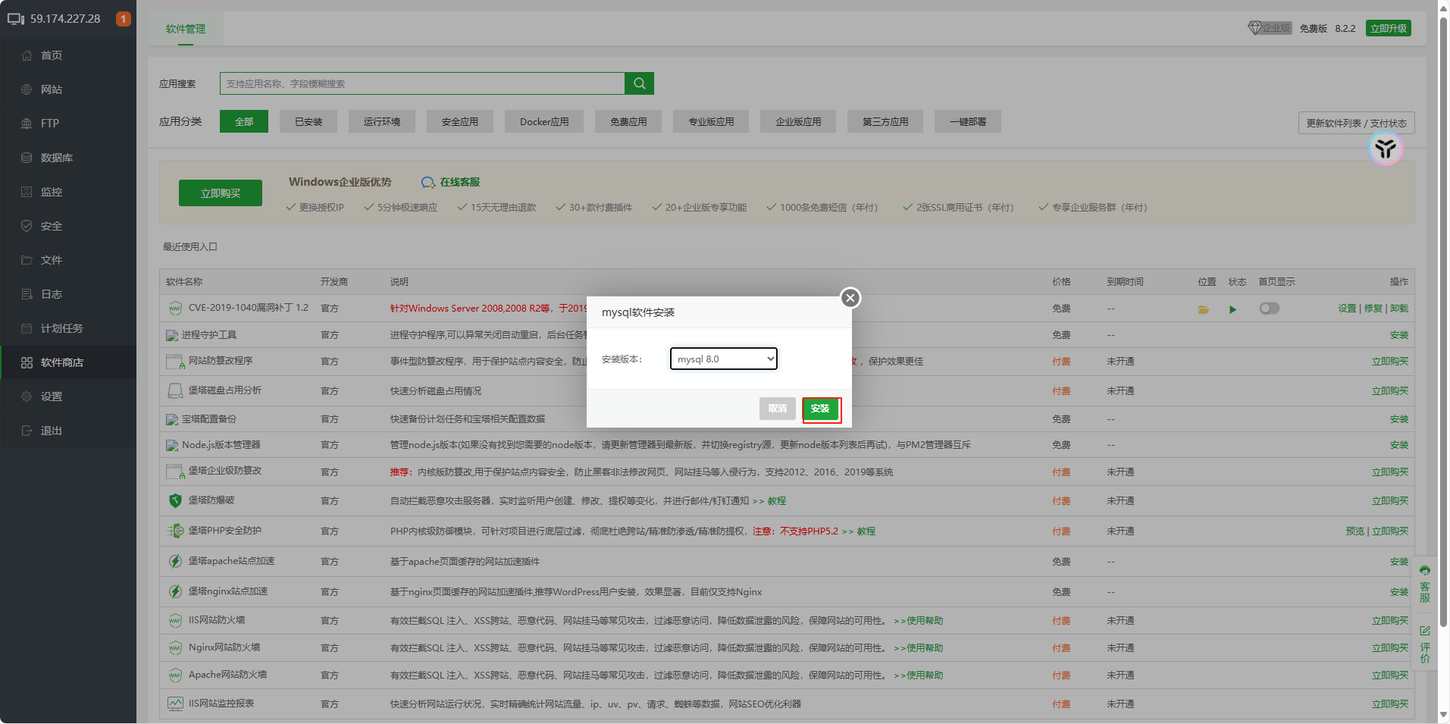
Task: Open folder location icon for CVE patch
Action: [1203, 309]
